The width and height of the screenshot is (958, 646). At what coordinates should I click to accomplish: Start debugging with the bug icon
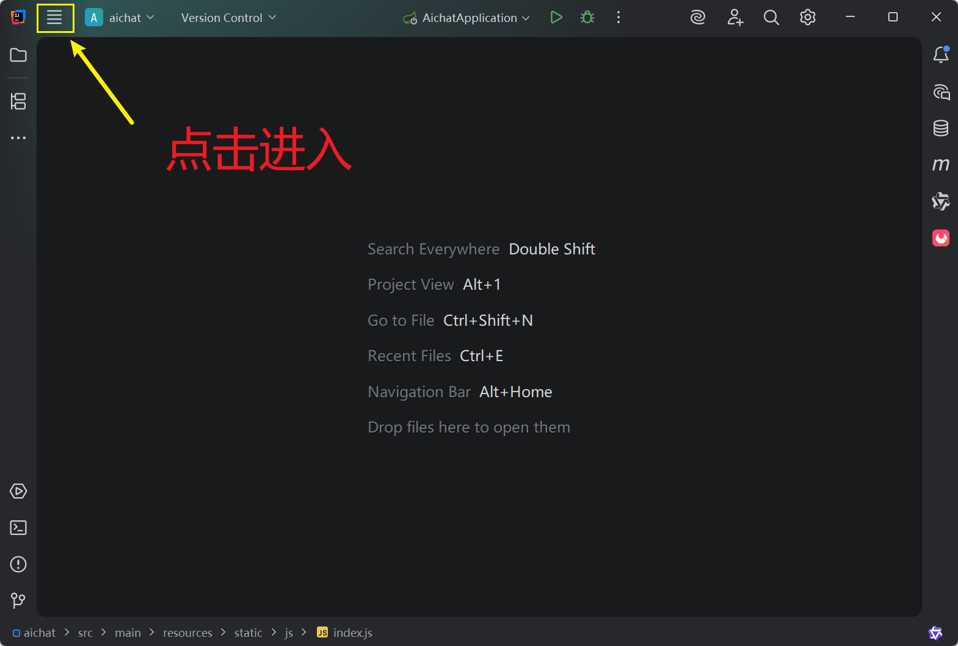tap(587, 18)
